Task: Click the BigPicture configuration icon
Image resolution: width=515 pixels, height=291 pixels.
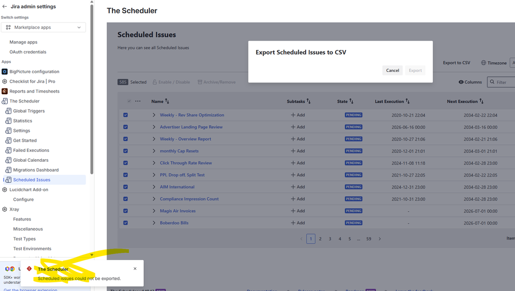Action: pyautogui.click(x=5, y=72)
